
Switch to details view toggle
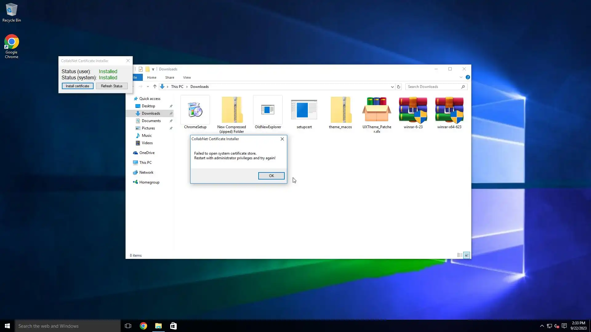point(460,255)
